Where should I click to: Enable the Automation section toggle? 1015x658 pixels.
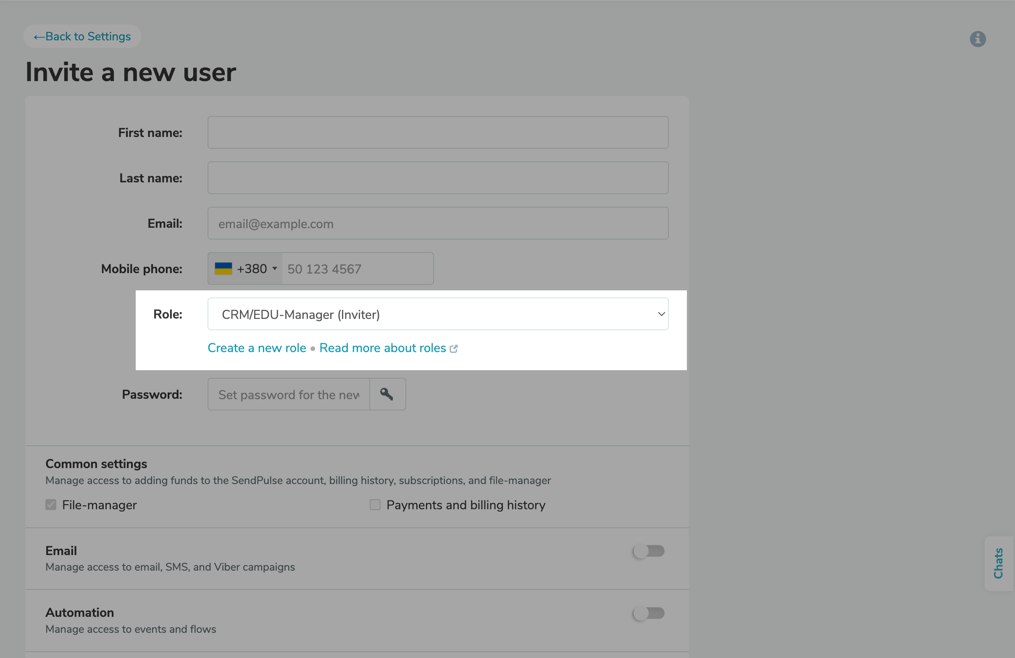[x=649, y=613]
